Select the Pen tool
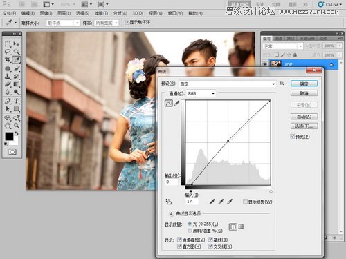Image resolution: width=346 pixels, height=259 pixels. coord(8,101)
